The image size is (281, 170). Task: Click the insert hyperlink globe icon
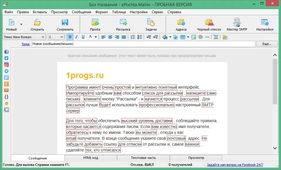(176, 37)
